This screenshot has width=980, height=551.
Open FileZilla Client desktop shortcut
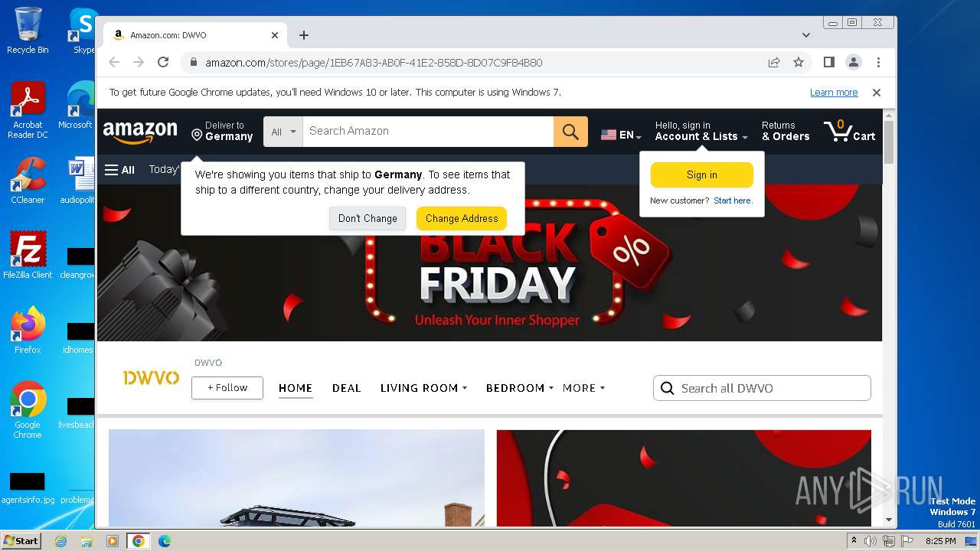coord(28,256)
